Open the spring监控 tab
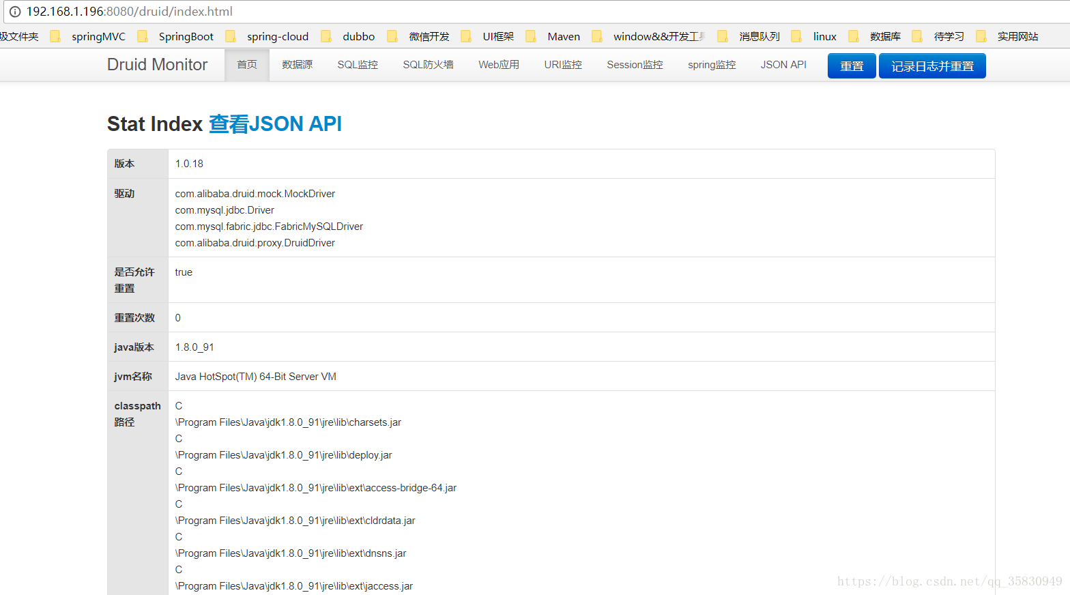The width and height of the screenshot is (1070, 595). [712, 65]
